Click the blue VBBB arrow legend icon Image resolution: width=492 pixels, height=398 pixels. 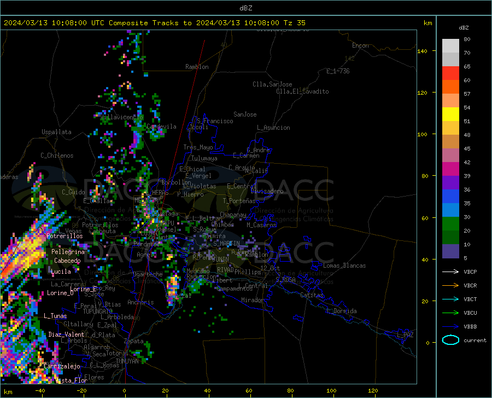(x=450, y=326)
